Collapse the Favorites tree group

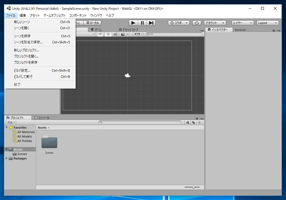[6, 127]
